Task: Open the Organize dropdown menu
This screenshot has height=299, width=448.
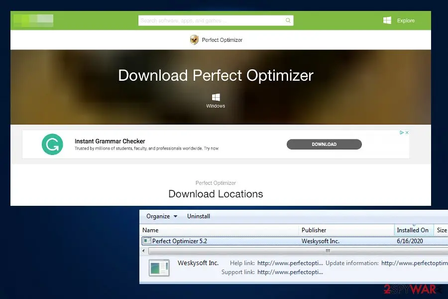Action: [162, 216]
